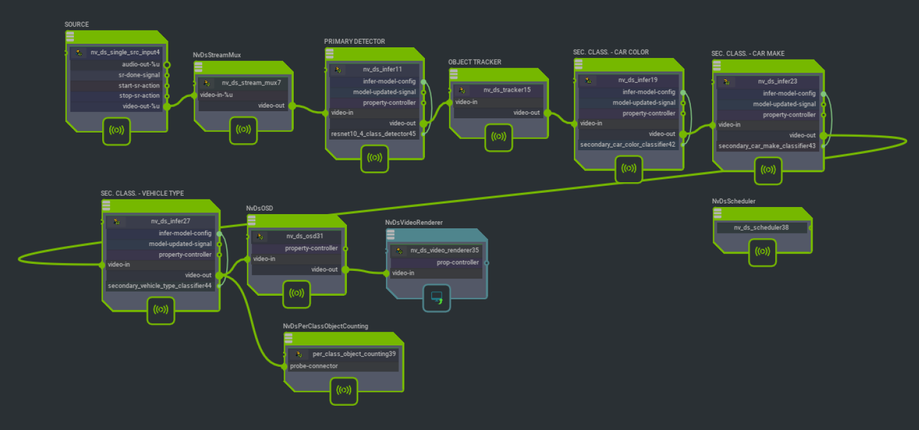This screenshot has width=919, height=430.
Task: Click the signal icon below the NvDsScheduler node
Action: tap(763, 252)
